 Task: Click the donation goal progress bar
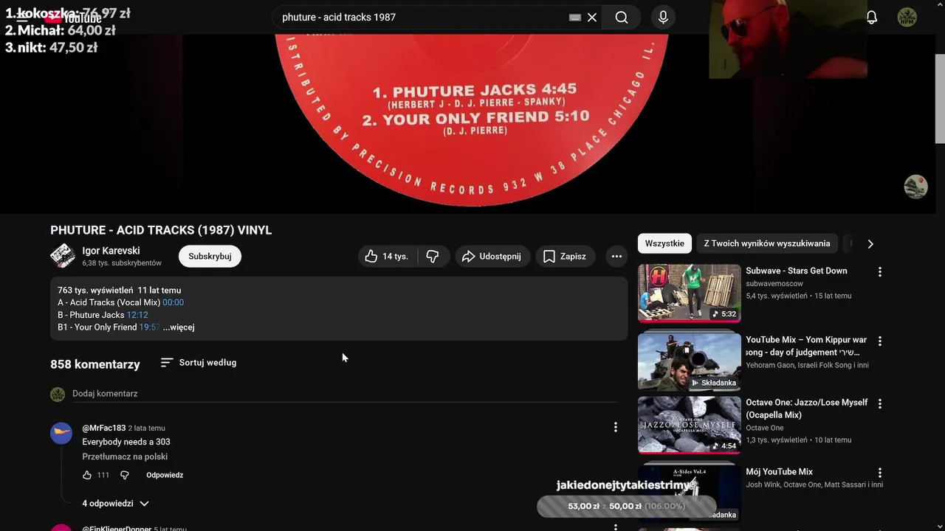click(626, 506)
